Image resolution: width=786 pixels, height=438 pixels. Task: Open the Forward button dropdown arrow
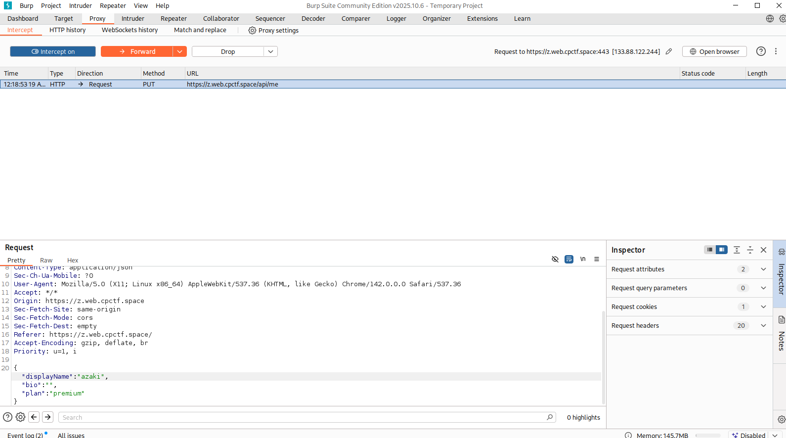click(x=180, y=51)
